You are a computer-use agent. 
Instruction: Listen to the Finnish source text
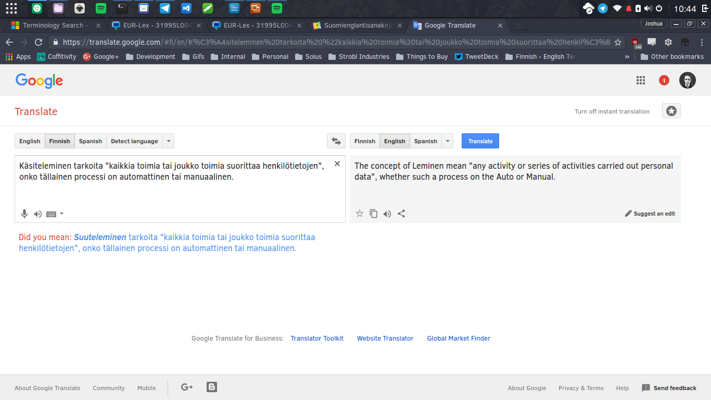38,214
